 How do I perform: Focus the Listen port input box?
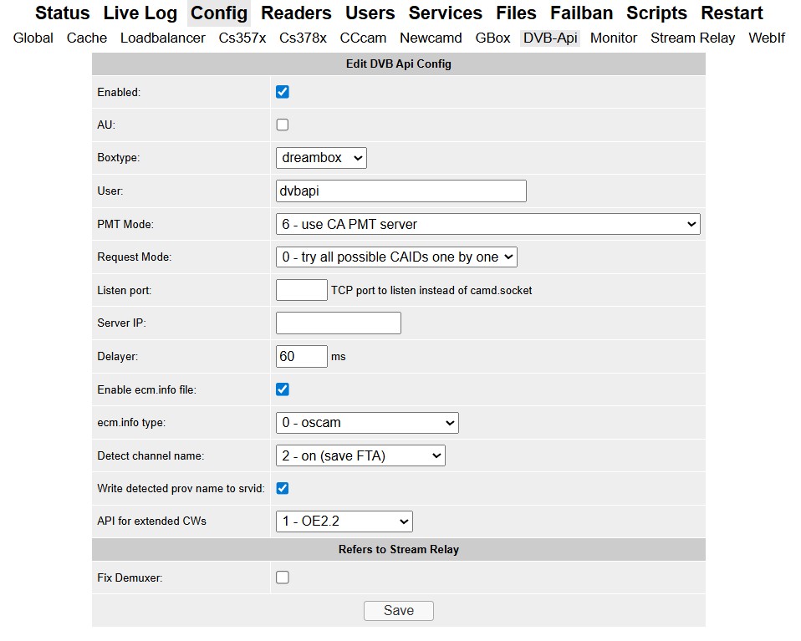click(302, 290)
